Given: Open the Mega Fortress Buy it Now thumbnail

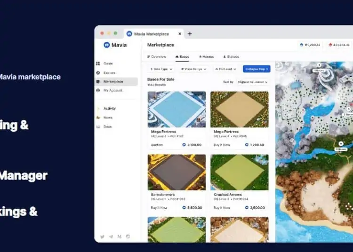Looking at the screenshot, I should tap(240, 110).
